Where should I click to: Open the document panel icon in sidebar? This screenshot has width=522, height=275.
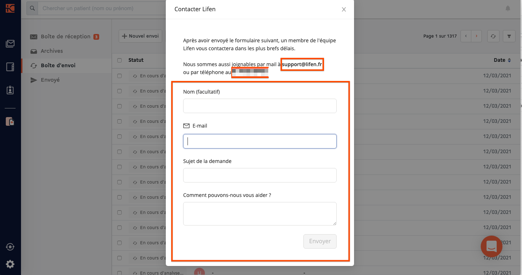(10, 67)
